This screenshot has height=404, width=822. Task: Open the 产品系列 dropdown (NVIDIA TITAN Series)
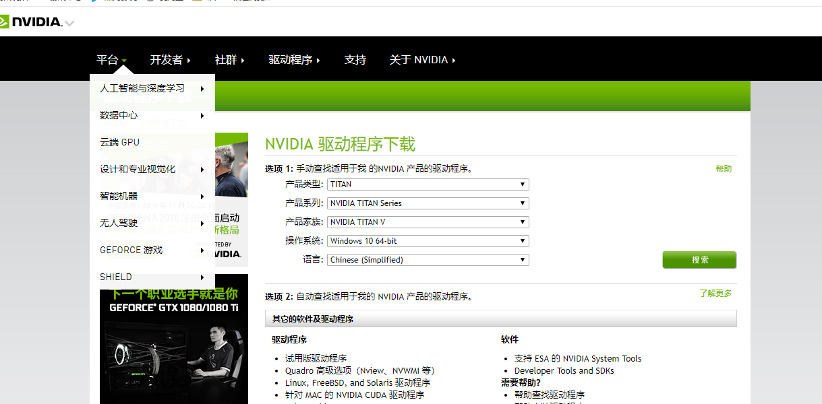[x=428, y=203]
